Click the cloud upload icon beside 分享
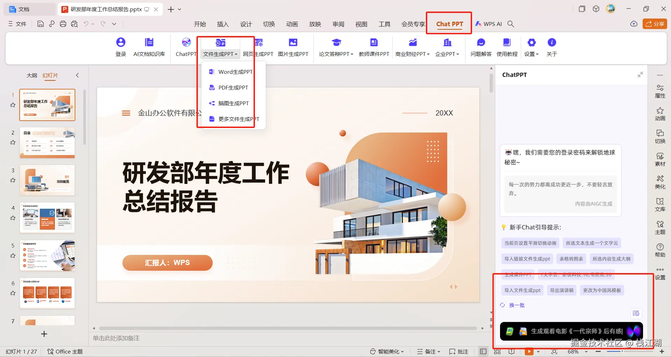 [634, 24]
